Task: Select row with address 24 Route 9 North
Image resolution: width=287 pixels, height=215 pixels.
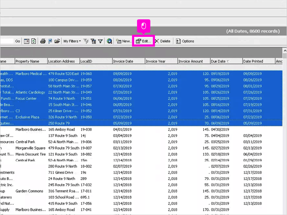Action: tap(141, 179)
